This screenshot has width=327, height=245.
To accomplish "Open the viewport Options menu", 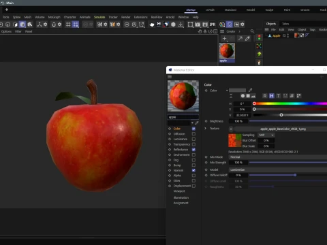I will point(6,31).
